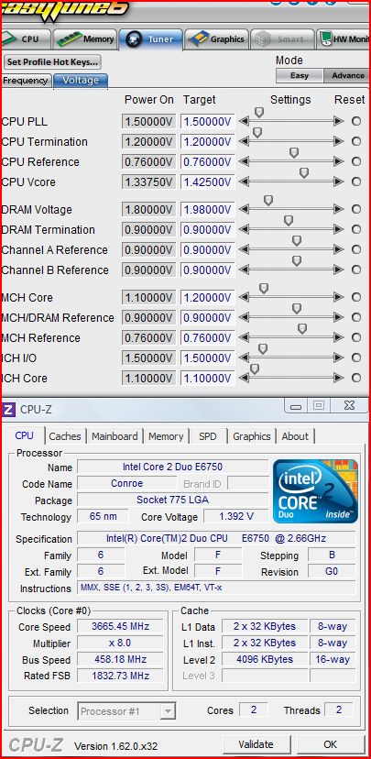Screen dimensions: 371x759
Task: Increase MCH Core voltage right arrow
Action: tap(339, 298)
